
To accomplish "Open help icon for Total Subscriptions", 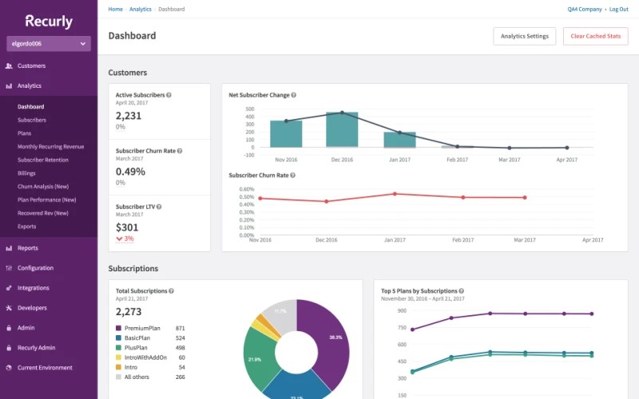I will point(171,290).
